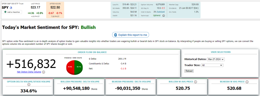Click the After Hours price box
Viewport: 260px width, 96px height.
coord(55,10)
